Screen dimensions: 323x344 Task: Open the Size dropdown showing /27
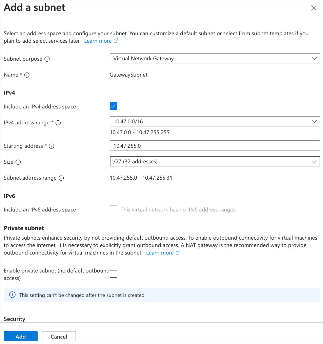point(215,162)
